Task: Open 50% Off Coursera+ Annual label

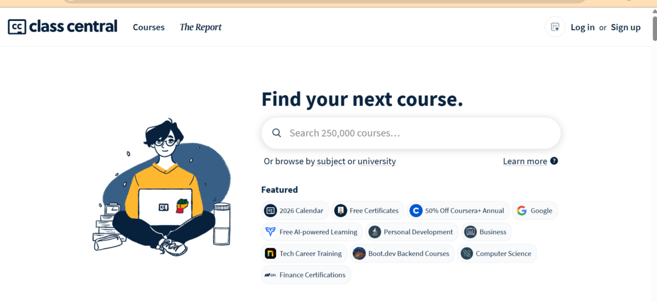Action: 465,210
